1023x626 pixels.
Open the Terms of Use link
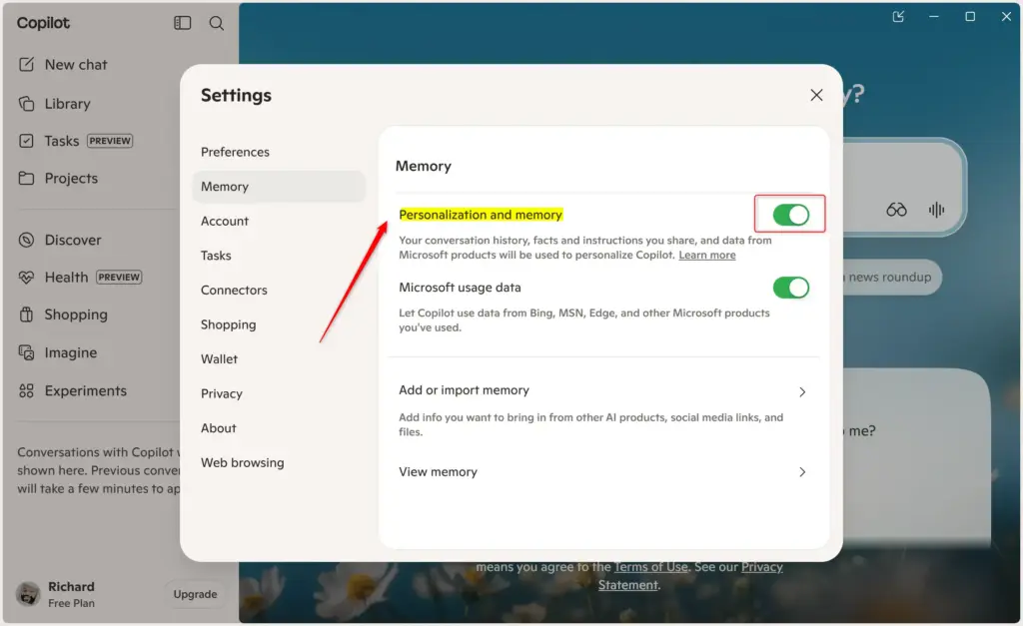pyautogui.click(x=650, y=567)
